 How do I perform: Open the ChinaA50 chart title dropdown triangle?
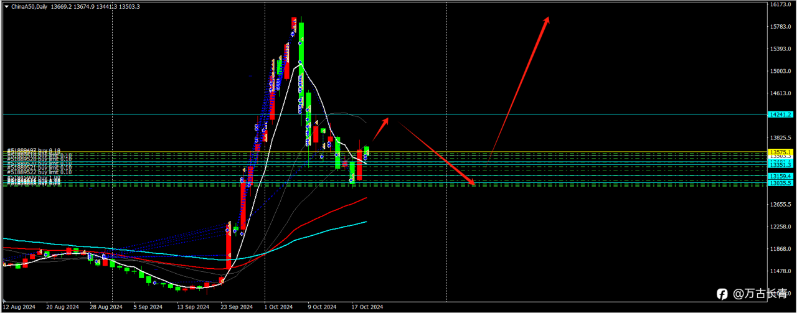pyautogui.click(x=6, y=6)
